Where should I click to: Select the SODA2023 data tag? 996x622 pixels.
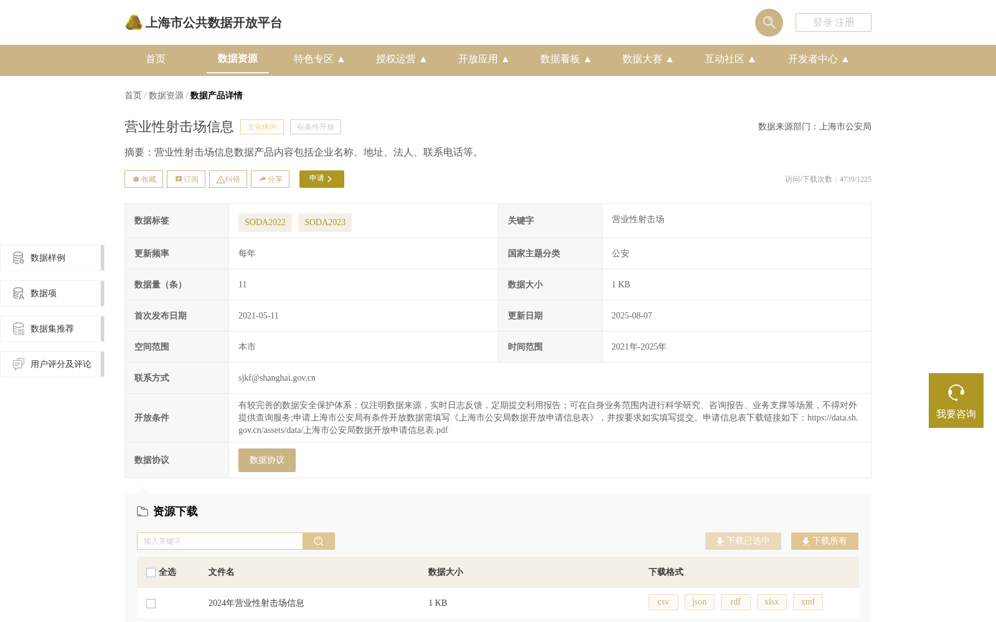pos(325,223)
